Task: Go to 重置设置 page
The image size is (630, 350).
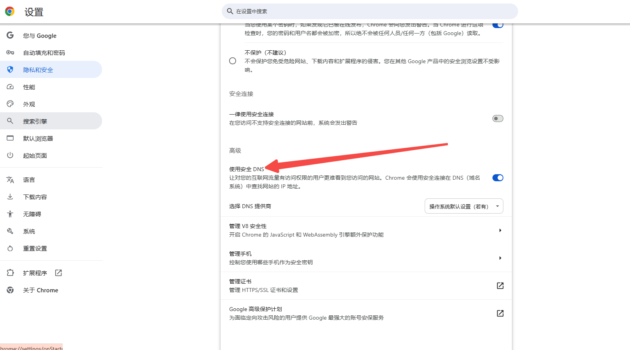Action: click(x=51, y=248)
